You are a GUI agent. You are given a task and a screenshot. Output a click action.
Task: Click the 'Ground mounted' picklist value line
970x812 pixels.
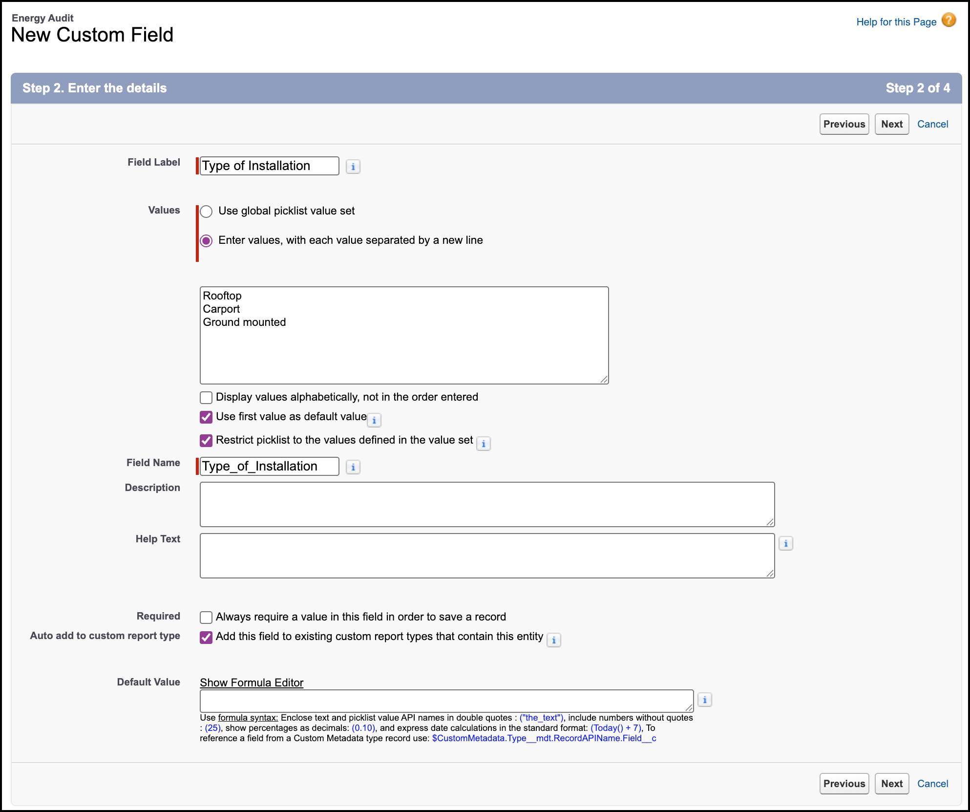click(244, 322)
